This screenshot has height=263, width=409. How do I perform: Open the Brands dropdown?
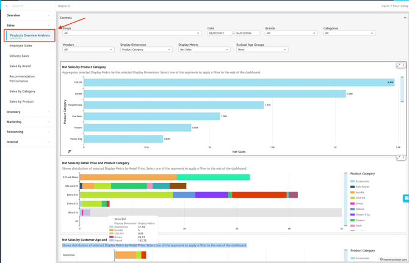click(291, 34)
